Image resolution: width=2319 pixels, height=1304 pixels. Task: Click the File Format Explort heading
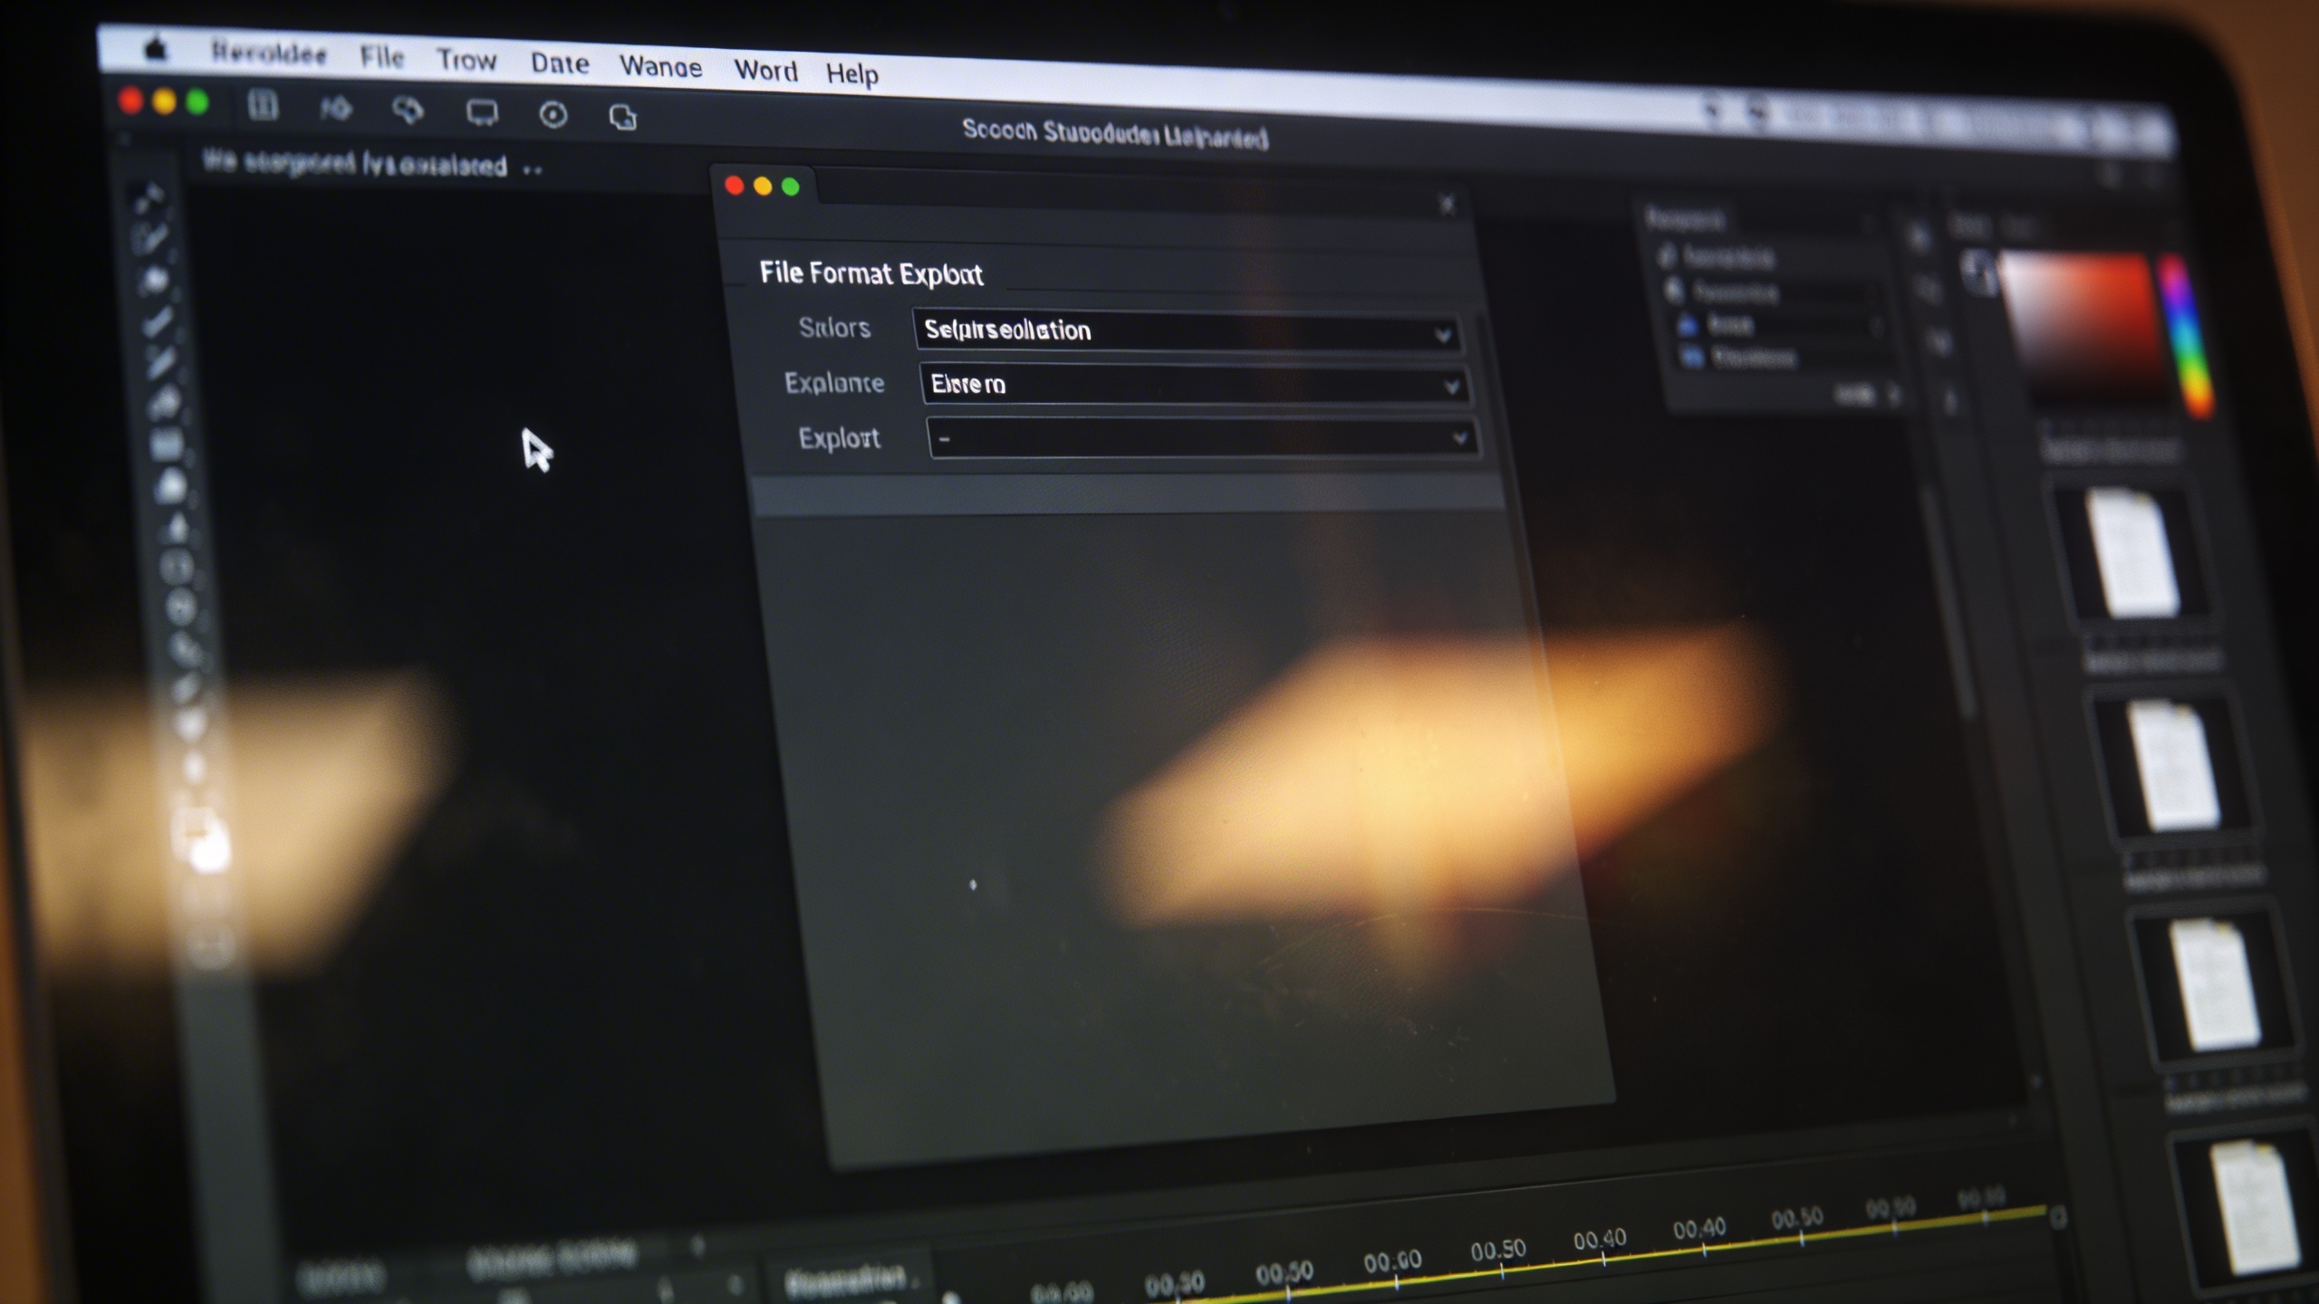(871, 273)
